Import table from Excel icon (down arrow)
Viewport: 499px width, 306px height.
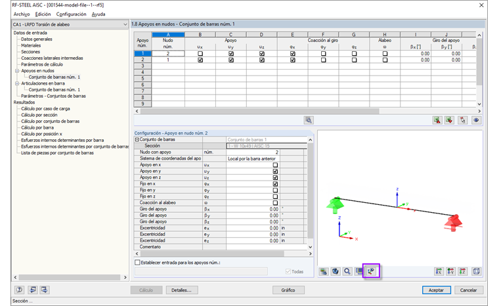tap(449, 120)
